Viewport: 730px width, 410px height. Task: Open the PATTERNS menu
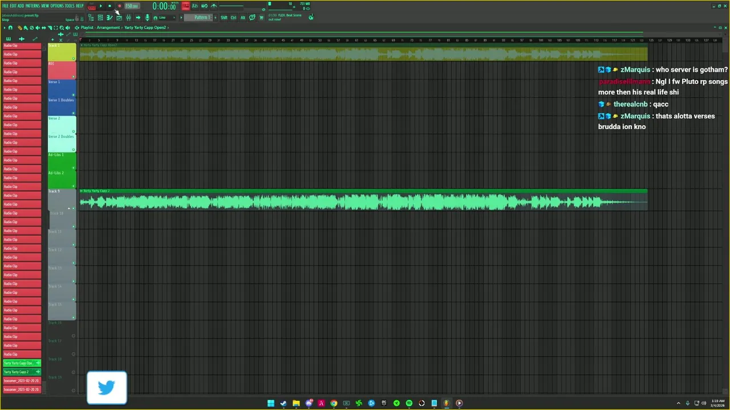33,6
